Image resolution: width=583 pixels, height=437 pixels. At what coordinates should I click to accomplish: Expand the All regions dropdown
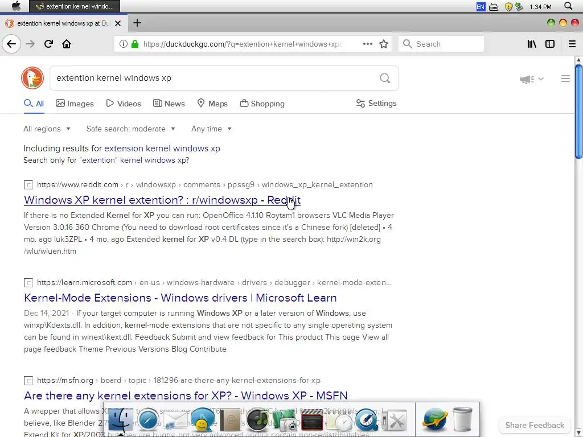click(47, 129)
